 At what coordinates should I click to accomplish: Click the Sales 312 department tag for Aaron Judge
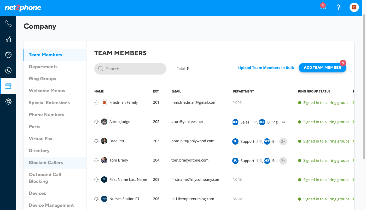245,122
